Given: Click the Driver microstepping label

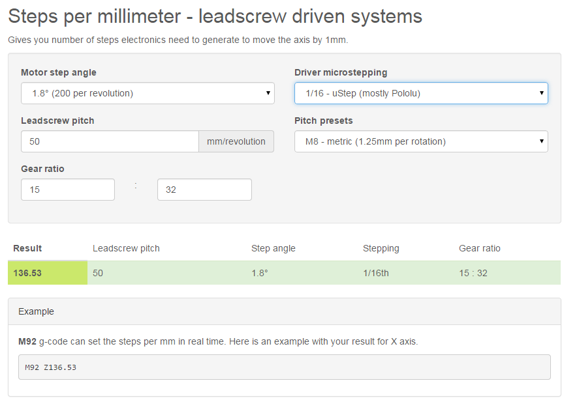Looking at the screenshot, I should 340,72.
